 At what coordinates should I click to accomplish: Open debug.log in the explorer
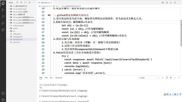22,34
